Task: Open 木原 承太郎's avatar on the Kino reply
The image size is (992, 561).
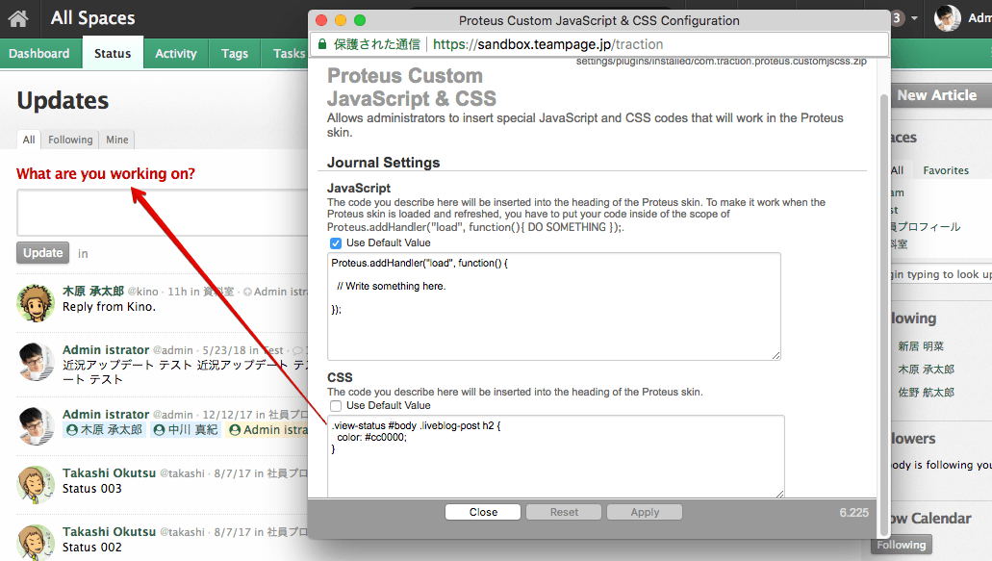Action: pos(36,302)
